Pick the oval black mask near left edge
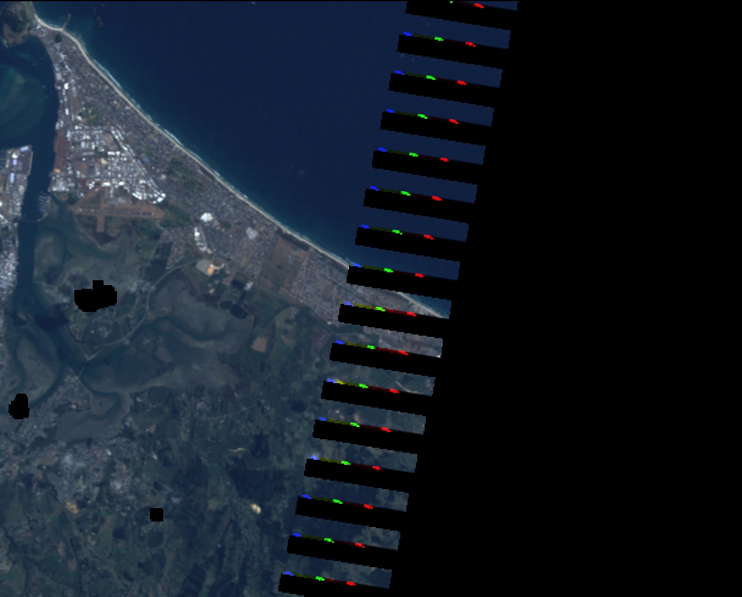742x597 pixels. coord(19,406)
